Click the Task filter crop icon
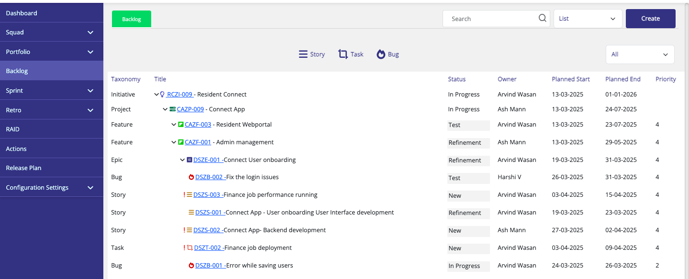689x279 pixels. coord(343,54)
